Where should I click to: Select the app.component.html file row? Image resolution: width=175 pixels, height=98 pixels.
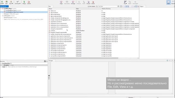pos(94,16)
